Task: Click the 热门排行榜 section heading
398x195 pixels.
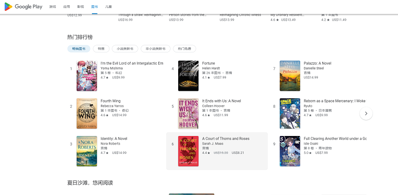Action: pos(80,37)
